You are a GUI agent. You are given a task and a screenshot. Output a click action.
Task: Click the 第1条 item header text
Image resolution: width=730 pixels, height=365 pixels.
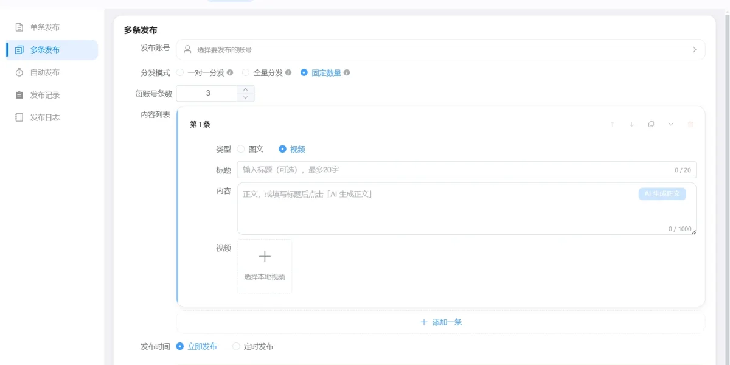click(200, 124)
